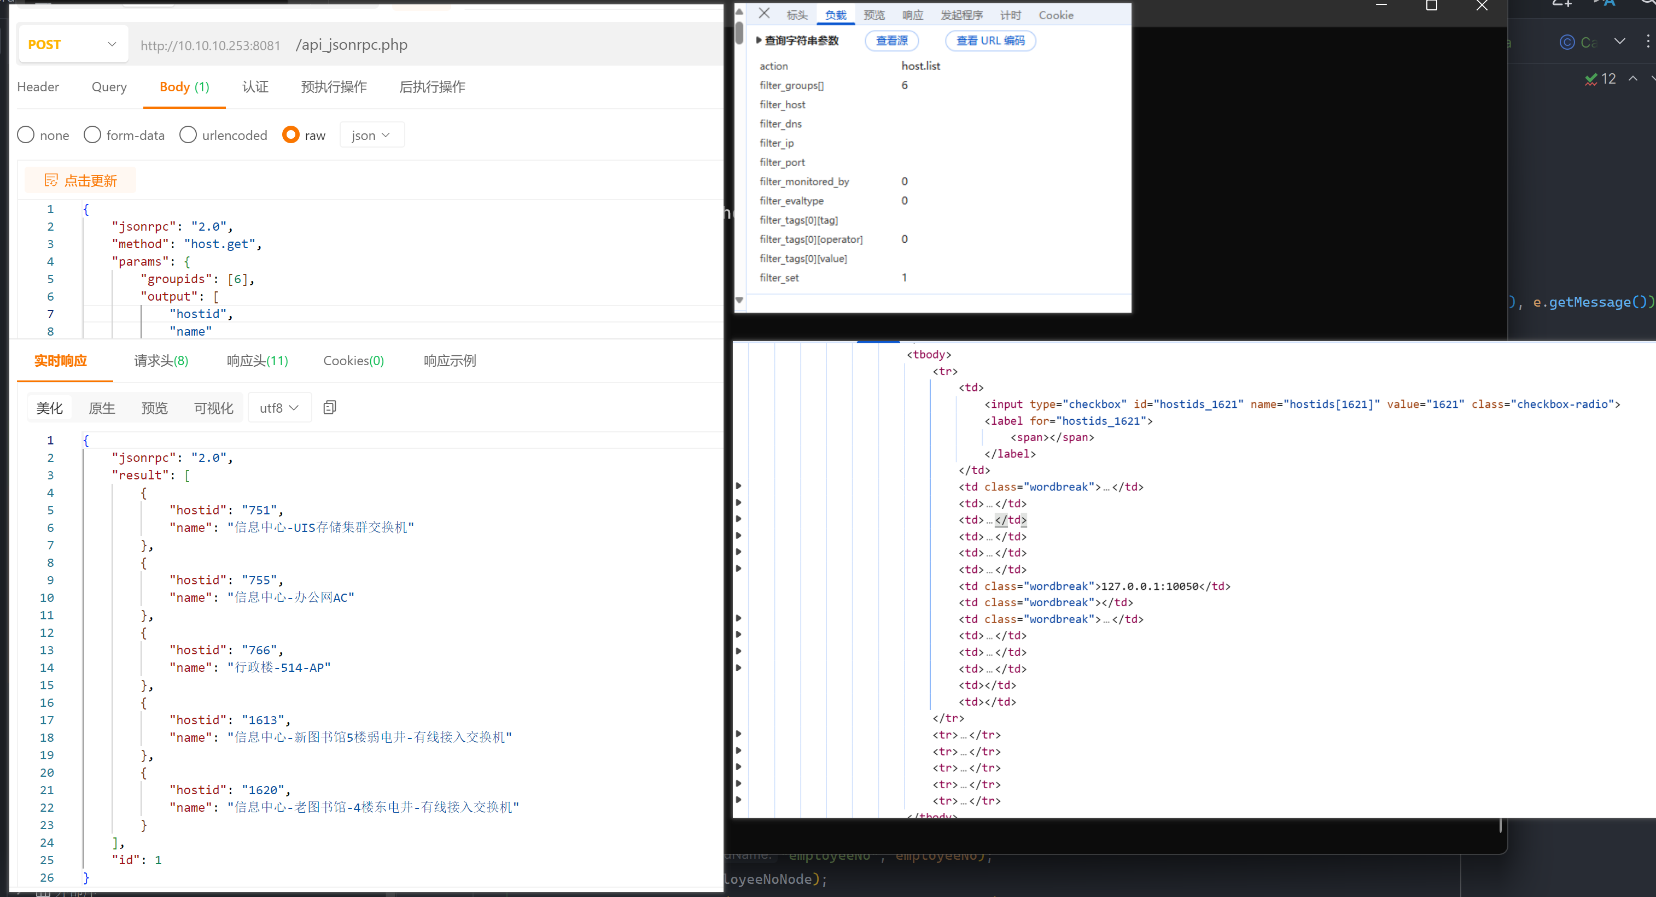Click the IDE problems indicator showing 12

click(1601, 78)
